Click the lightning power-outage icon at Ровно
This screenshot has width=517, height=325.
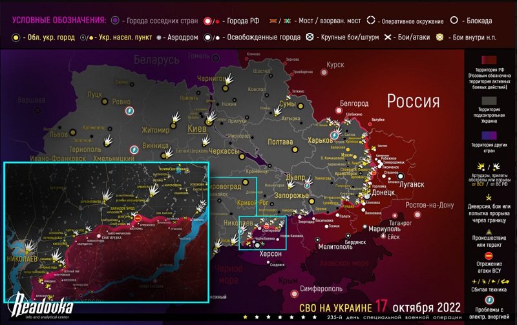(129, 111)
